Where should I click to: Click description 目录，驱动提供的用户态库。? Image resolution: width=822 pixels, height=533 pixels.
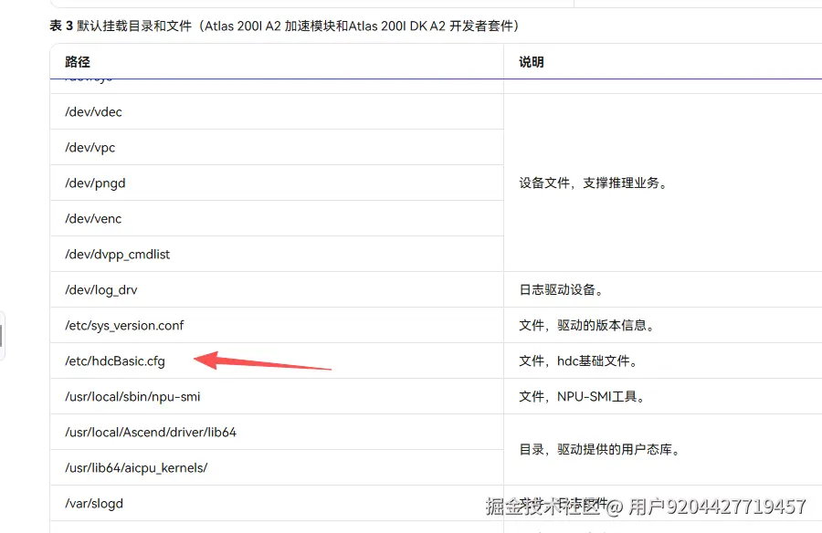point(600,450)
